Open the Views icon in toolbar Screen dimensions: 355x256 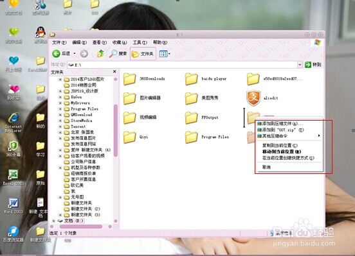(163, 54)
